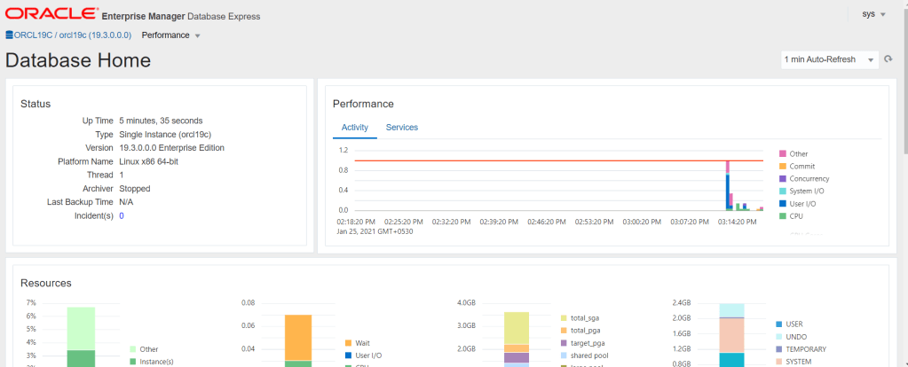Click the USER tablespace legend marker
The image size is (908, 367).
778,324
